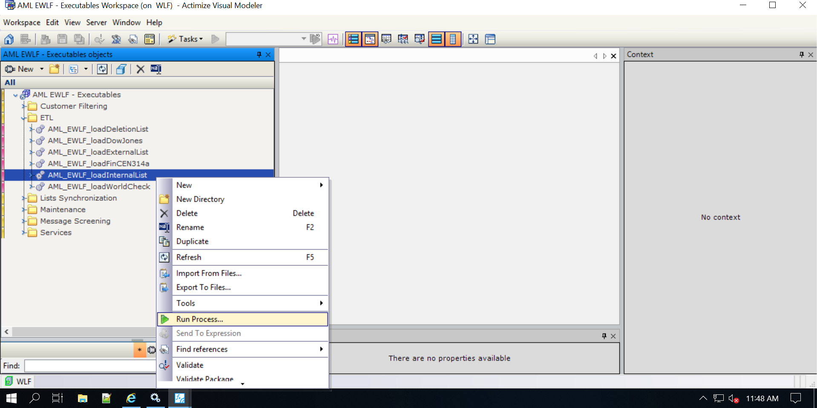The width and height of the screenshot is (817, 408).
Task: Click Refresh icon in objects panel toolbar
Action: point(102,69)
